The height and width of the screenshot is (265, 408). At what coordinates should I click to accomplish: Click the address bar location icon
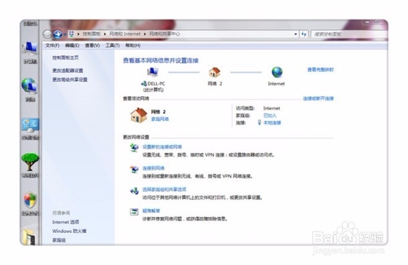click(x=72, y=34)
